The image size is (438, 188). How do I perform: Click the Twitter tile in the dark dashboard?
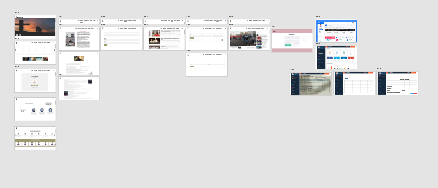click(x=336, y=58)
